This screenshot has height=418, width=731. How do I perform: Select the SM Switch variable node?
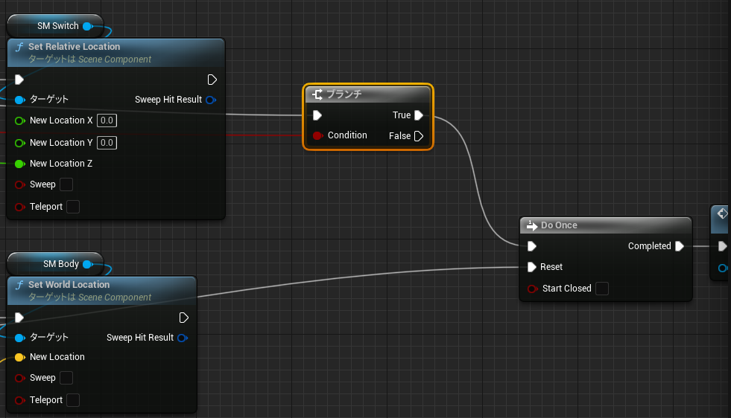tap(55, 26)
